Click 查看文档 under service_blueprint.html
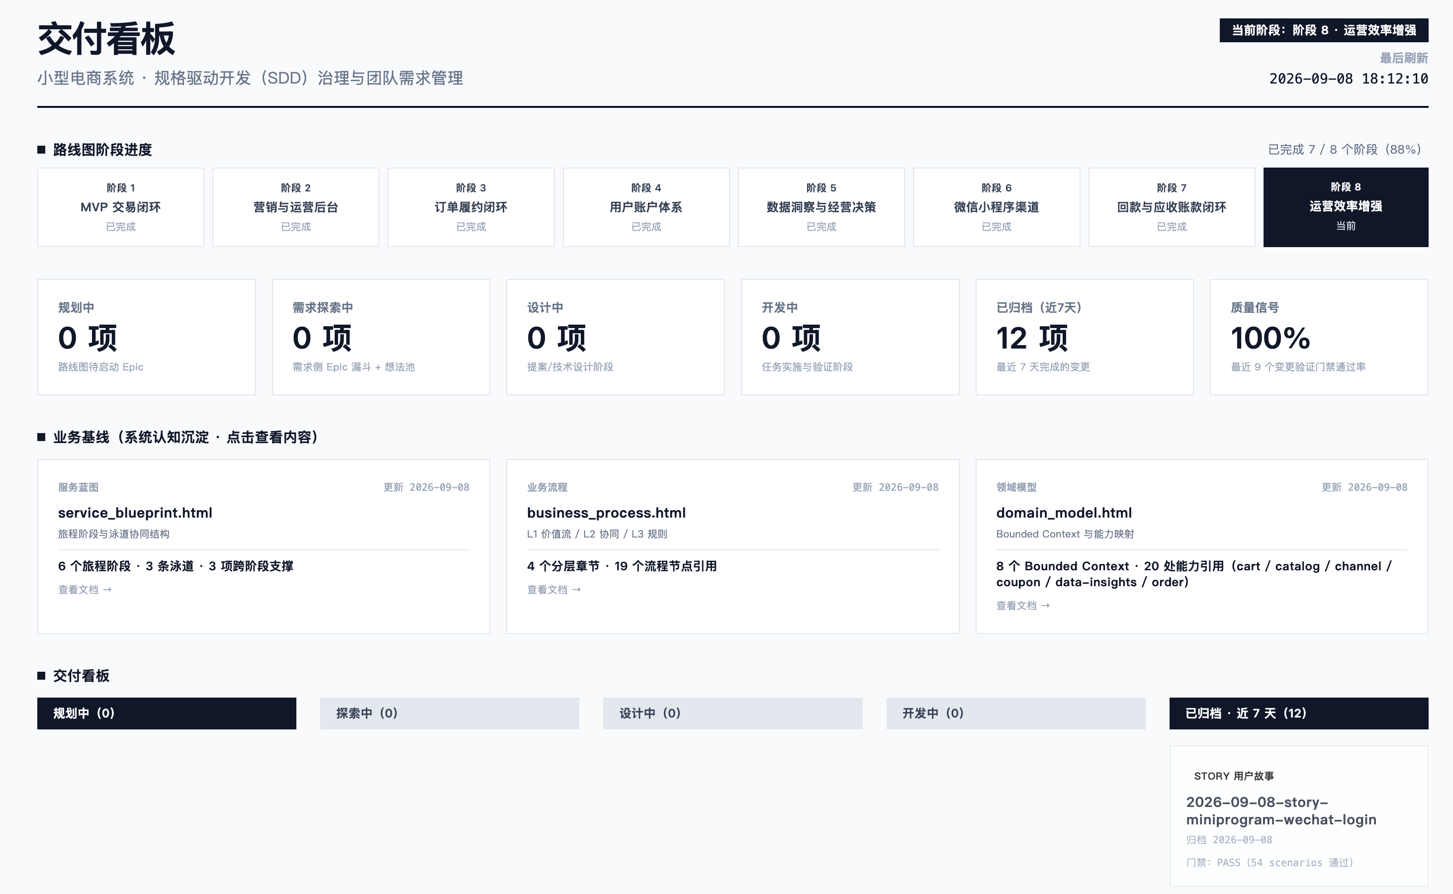The height and width of the screenshot is (894, 1453). point(85,590)
